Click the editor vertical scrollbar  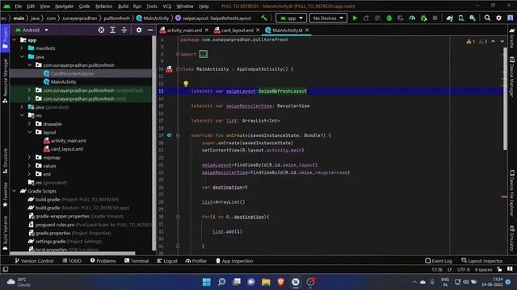(505, 98)
